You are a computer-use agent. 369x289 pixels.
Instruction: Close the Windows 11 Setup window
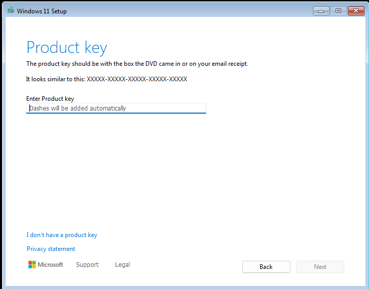coord(356,11)
